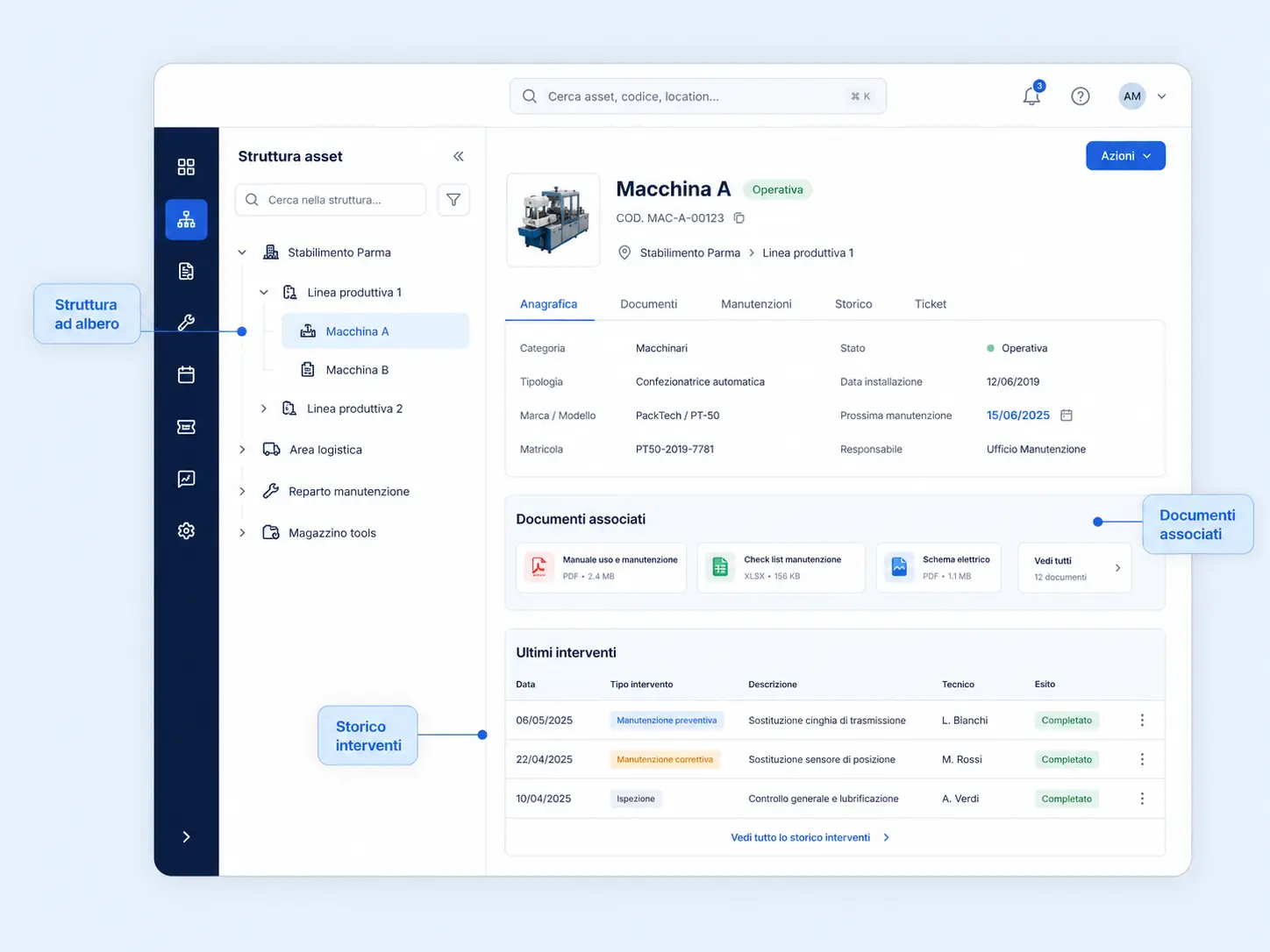Open the Manuale uso e manutenzione document
This screenshot has height=952, width=1270.
click(601, 568)
